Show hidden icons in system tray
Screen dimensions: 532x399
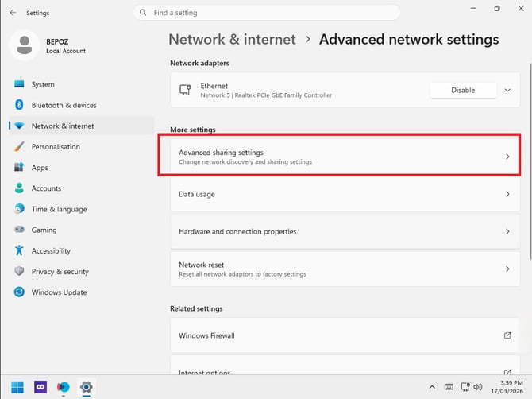tap(432, 387)
